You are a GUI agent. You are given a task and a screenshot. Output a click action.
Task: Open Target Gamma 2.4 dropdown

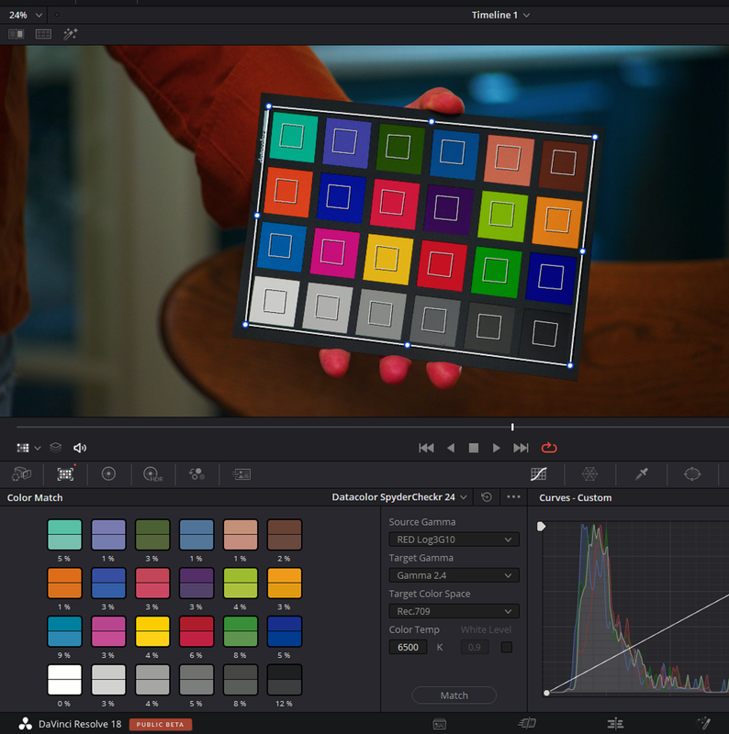point(454,575)
